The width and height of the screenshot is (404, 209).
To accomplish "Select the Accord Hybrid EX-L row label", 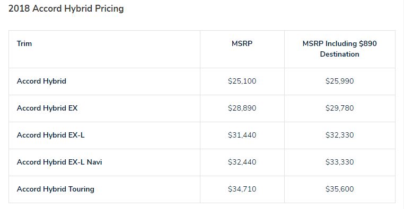I will [50, 135].
